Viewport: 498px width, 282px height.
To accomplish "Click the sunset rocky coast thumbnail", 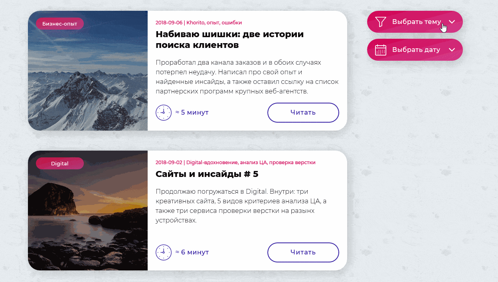I will (88, 211).
